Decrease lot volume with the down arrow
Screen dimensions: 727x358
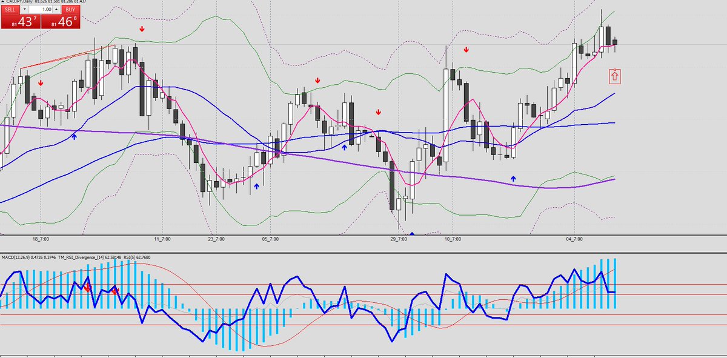point(24,10)
